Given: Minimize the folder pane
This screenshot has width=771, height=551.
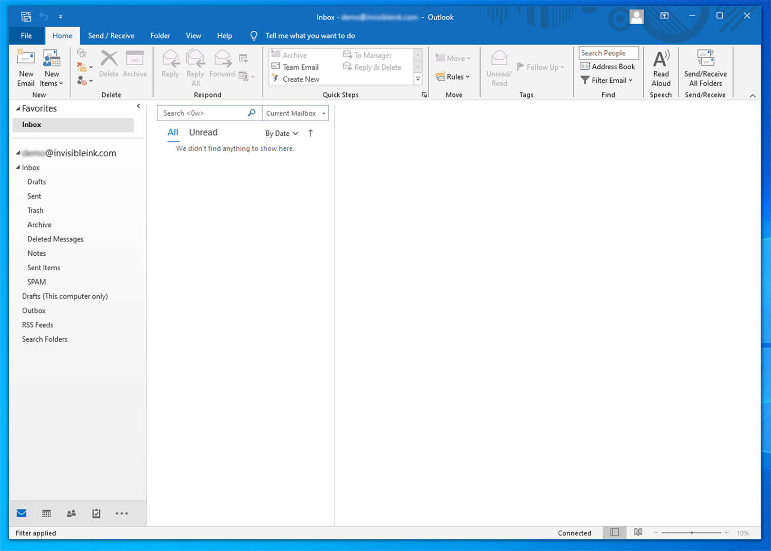Looking at the screenshot, I should pyautogui.click(x=138, y=106).
